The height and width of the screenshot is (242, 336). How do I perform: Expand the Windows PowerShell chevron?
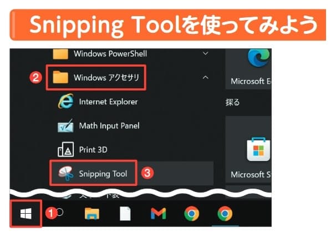206,53
